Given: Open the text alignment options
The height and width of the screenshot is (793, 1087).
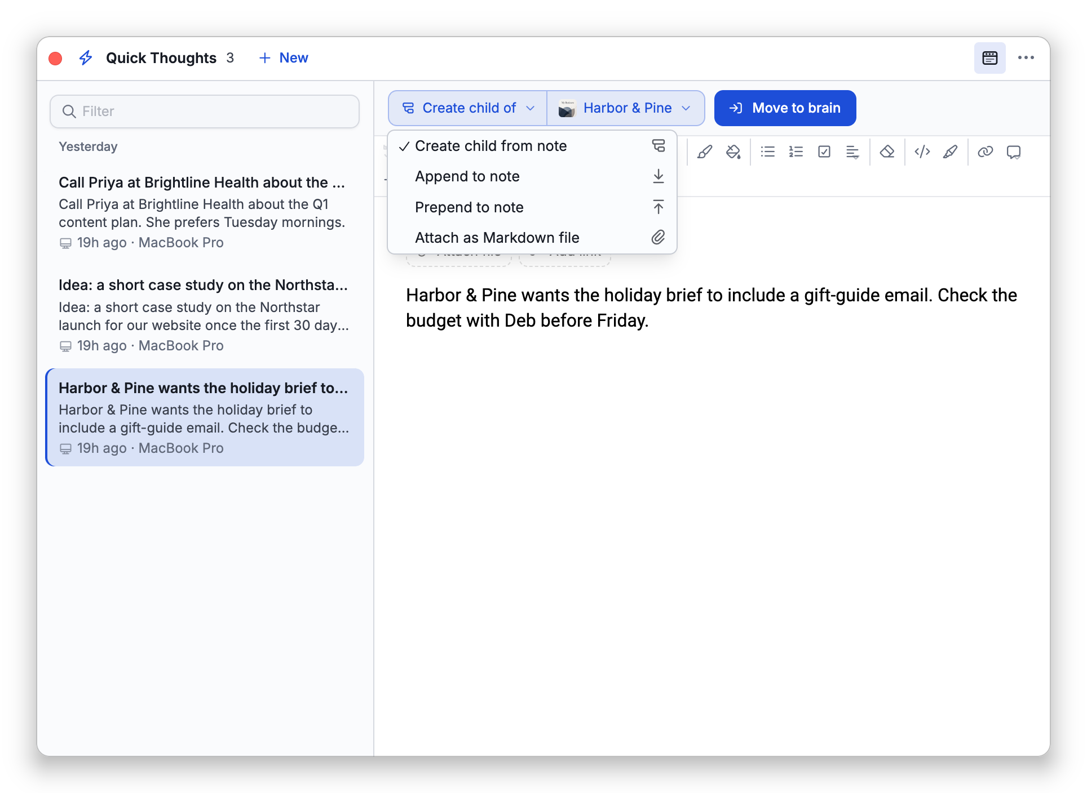Looking at the screenshot, I should pos(852,152).
